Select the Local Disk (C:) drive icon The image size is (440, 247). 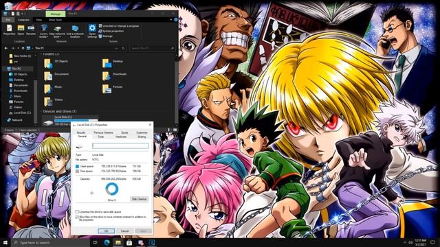click(x=48, y=122)
